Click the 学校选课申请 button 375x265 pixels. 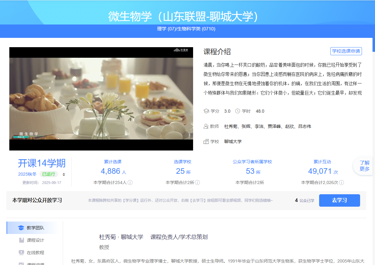346,51
